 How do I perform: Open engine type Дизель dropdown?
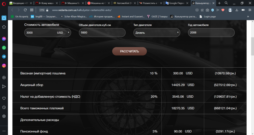click(x=157, y=33)
